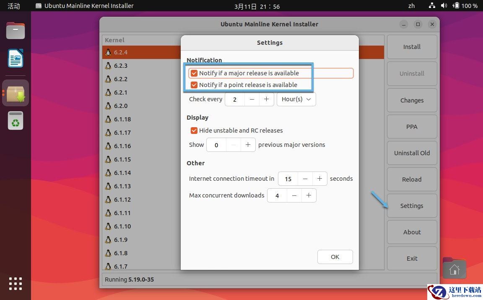The image size is (483, 300).
Task: Click the Install button
Action: click(412, 47)
